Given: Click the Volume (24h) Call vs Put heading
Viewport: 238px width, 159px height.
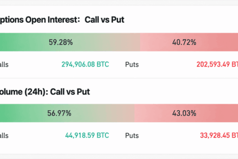Looking at the screenshot, I should pos(45,92).
